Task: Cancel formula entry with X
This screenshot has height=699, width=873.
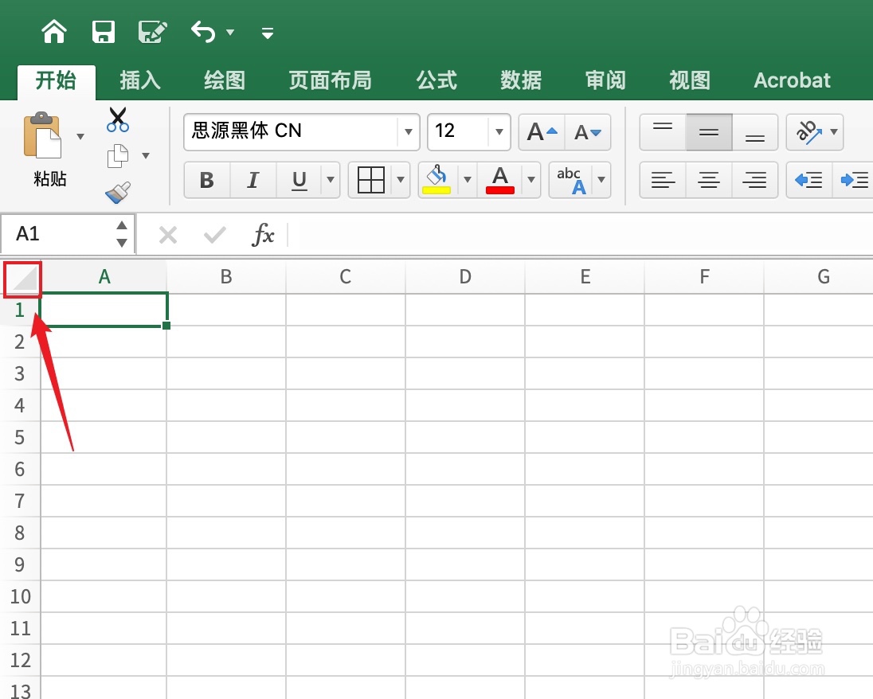Action: point(167,235)
